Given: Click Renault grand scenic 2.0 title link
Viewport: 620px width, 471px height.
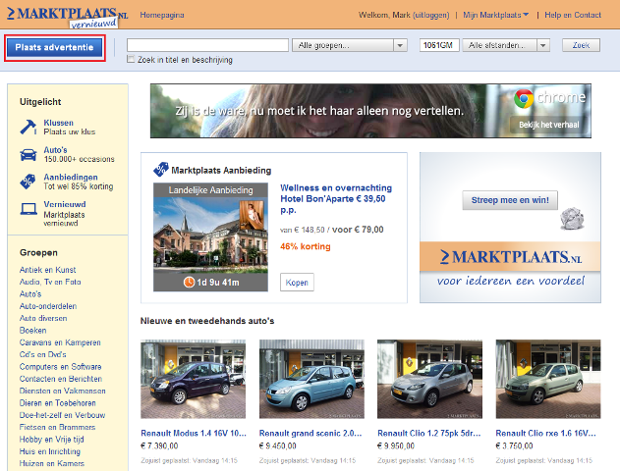Looking at the screenshot, I should tap(310, 433).
